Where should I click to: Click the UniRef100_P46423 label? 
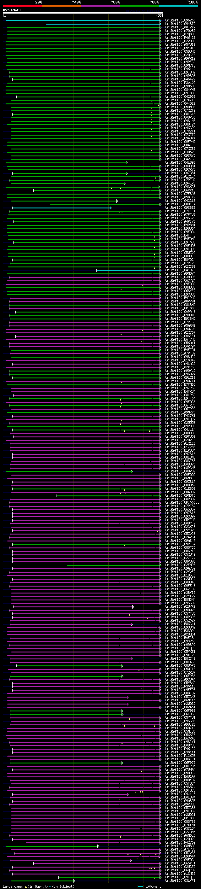pos(180,38)
